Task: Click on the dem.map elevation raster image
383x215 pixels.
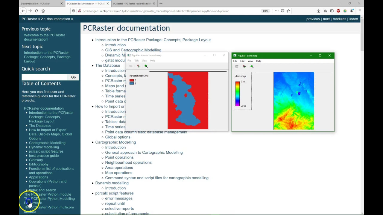Action: coord(294,101)
